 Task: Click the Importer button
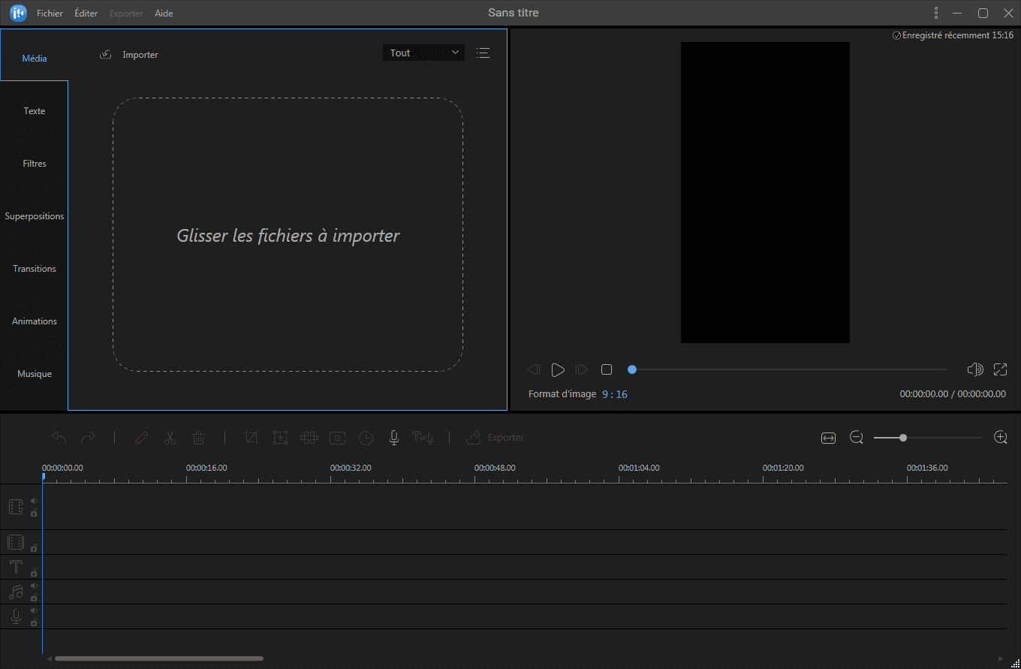tap(129, 54)
